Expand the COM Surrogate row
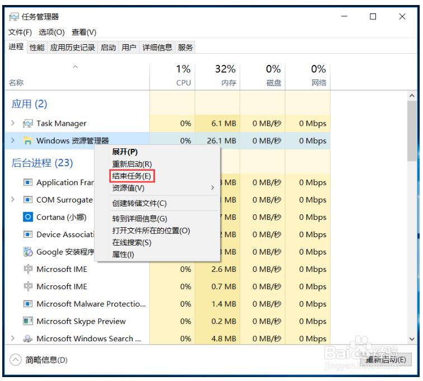The width and height of the screenshot is (423, 381). pyautogui.click(x=13, y=199)
